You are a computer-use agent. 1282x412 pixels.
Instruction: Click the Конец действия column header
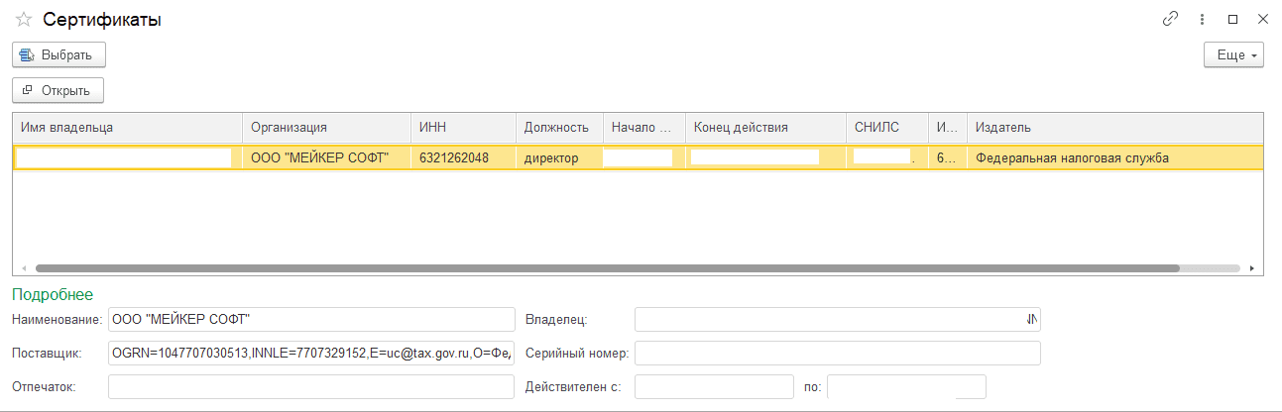coord(765,128)
